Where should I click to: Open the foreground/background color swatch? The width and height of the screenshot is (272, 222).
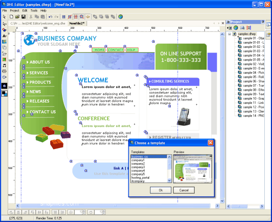pos(4,93)
